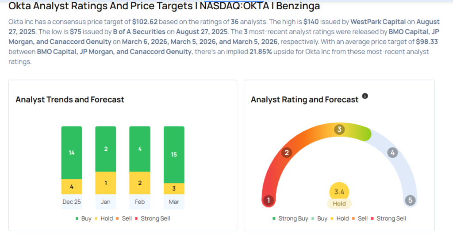The image size is (453, 233).
Task: Toggle Strong Buy legend in the rating gauge
Action: [x=290, y=218]
